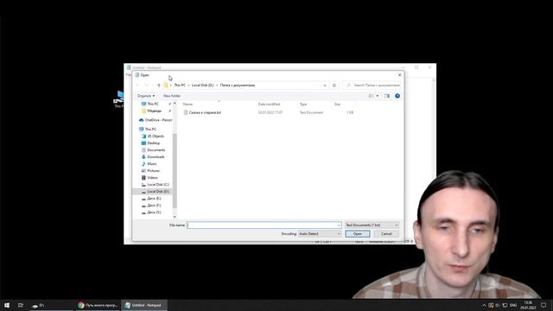553x311 pixels.
Task: Click the Windows Start button
Action: [x=7, y=305]
